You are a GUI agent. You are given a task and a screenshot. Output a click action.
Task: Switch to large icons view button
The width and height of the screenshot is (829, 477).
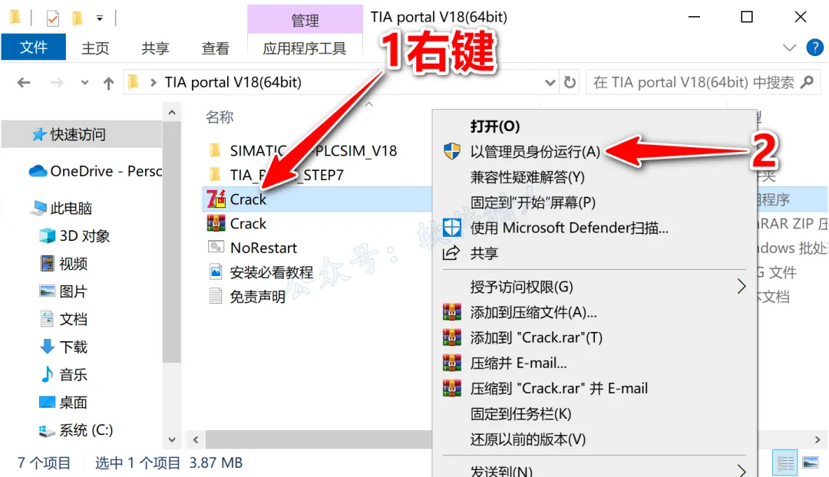[811, 463]
